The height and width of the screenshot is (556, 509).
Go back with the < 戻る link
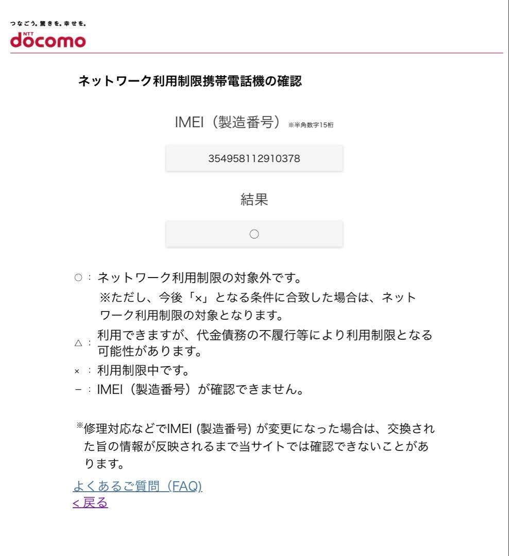tap(90, 502)
